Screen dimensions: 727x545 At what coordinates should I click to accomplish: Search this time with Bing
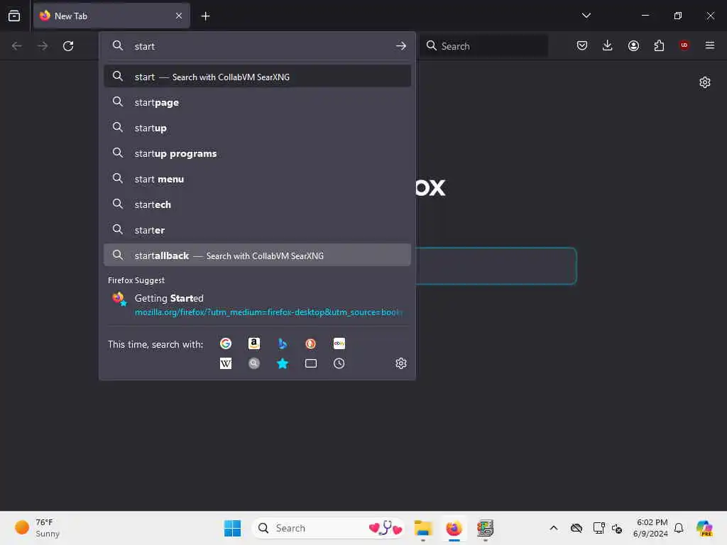(x=283, y=343)
